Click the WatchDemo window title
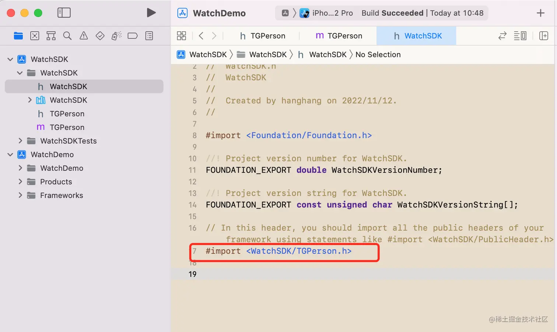 click(219, 13)
